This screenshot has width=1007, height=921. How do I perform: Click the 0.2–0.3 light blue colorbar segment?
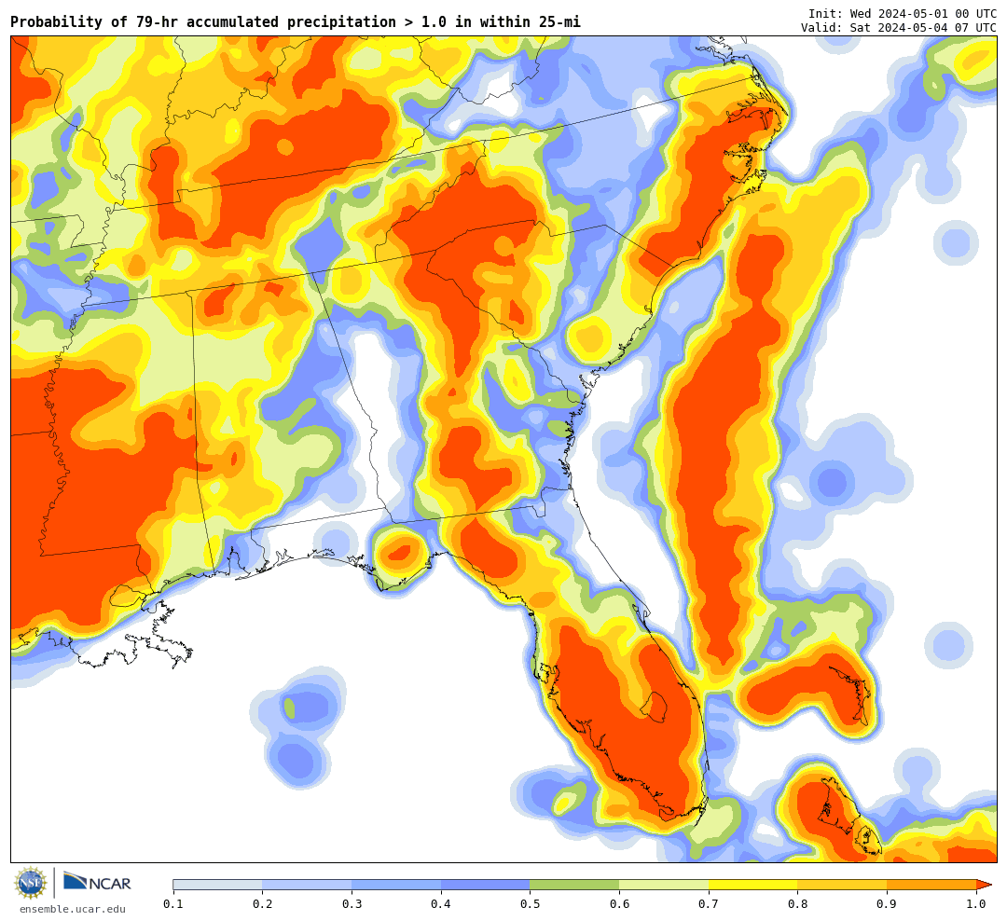coord(307,885)
